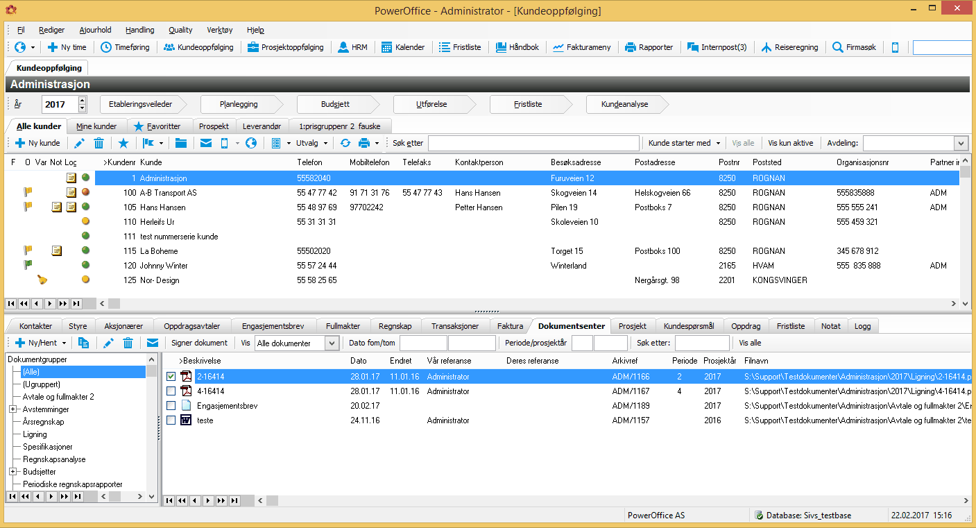Refresh the customer list
This screenshot has height=528, width=976.
(345, 143)
